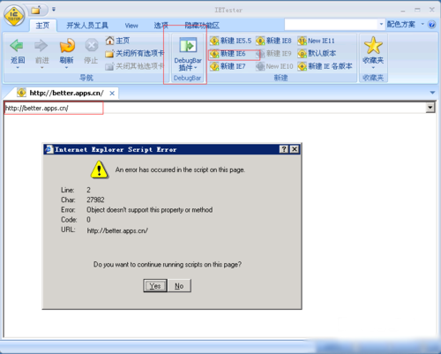This screenshot has width=441, height=354.
Task: Open the DebugBar plugin icon
Action: (188, 46)
